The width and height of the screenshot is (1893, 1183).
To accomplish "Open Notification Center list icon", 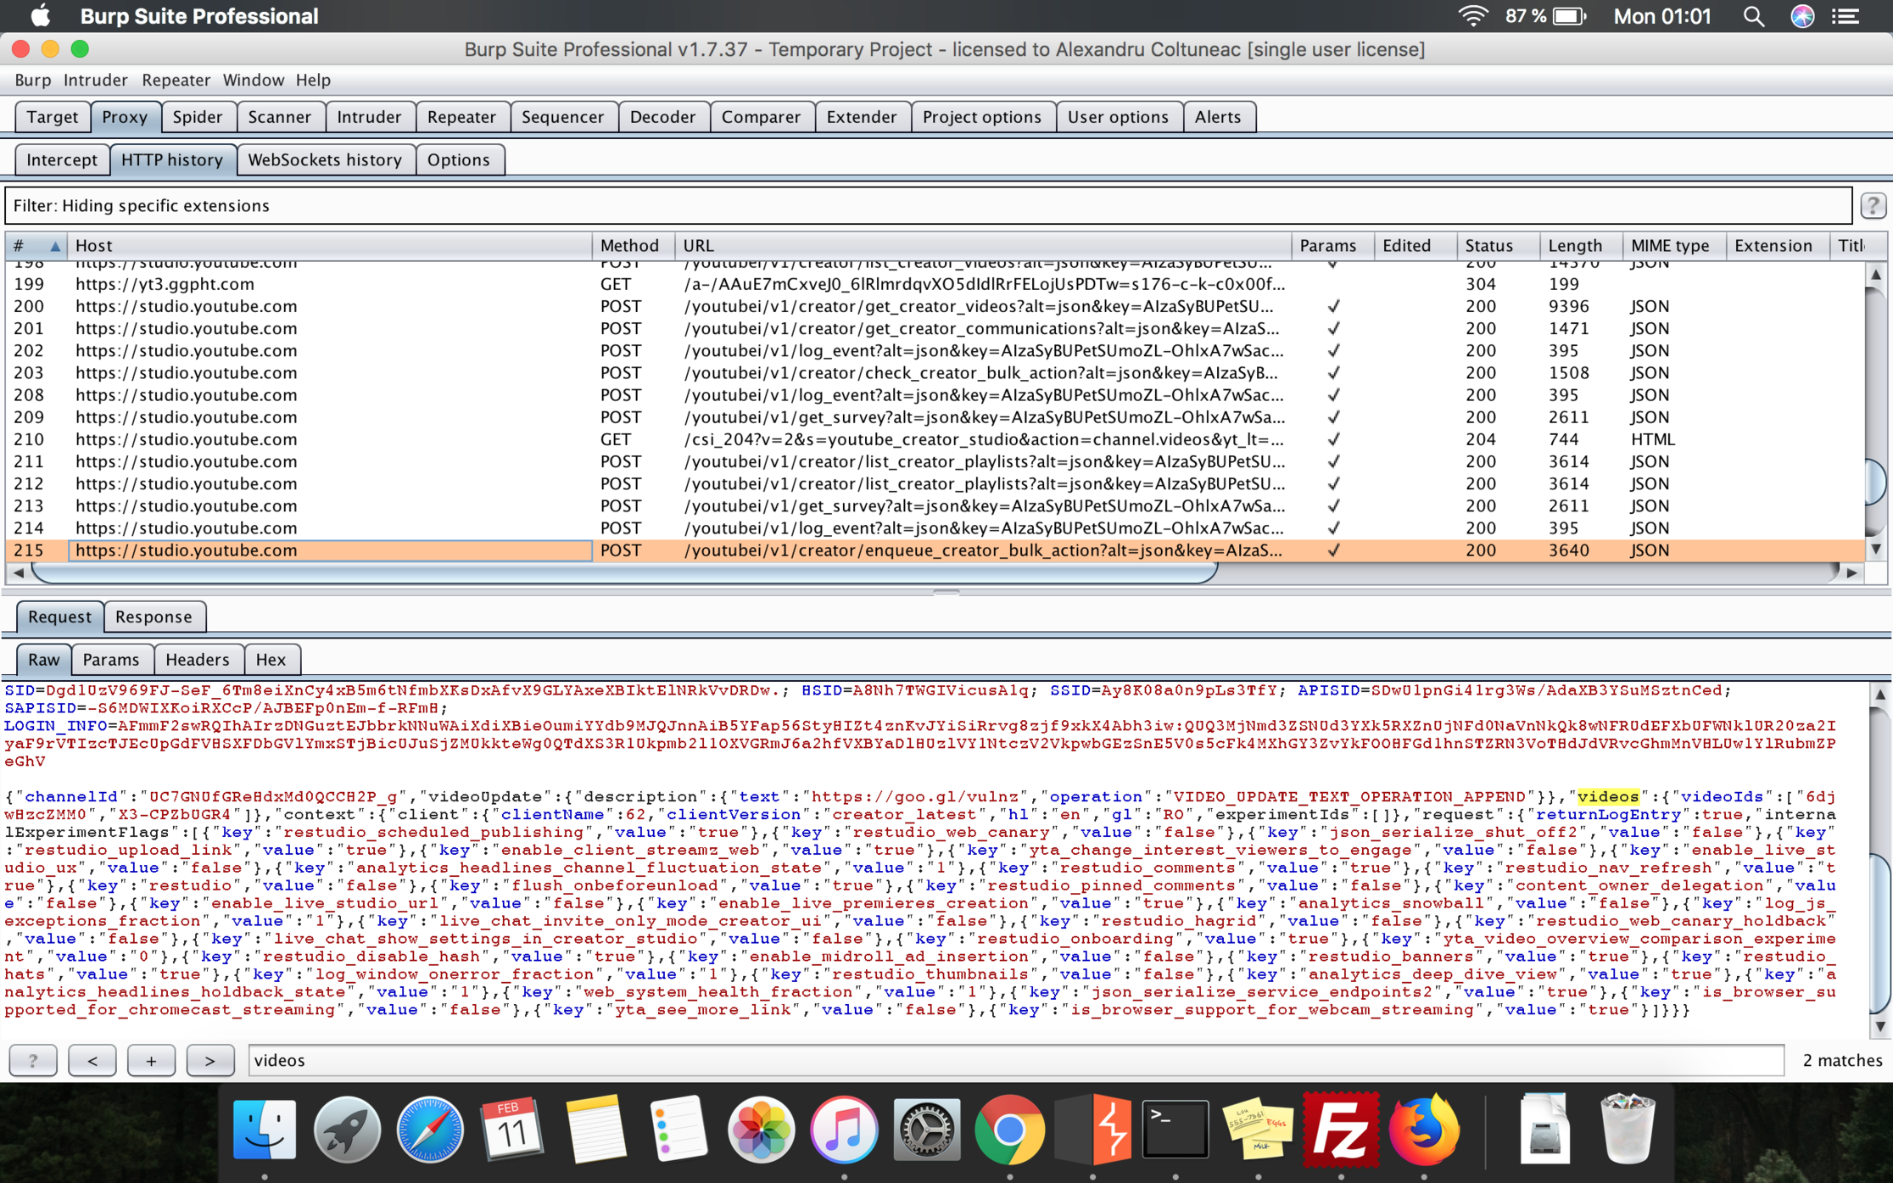I will [x=1846, y=16].
